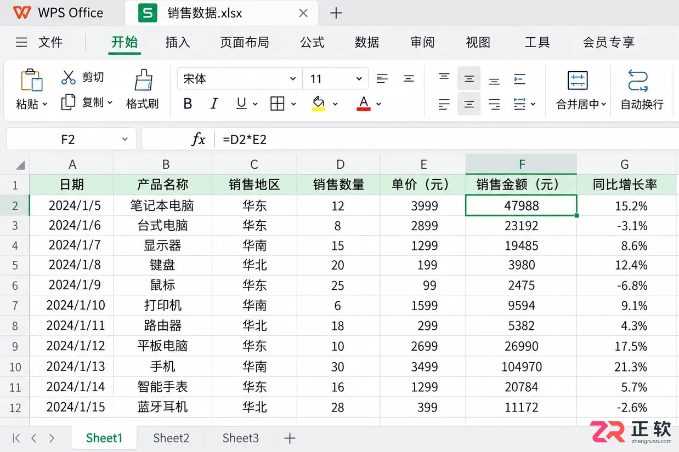
Task: Align text left in the cell
Action: tap(444, 104)
